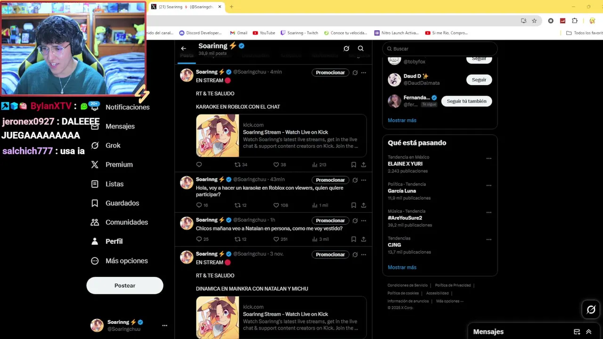Open Listas in the sidebar
Screen dimensions: 603x339
pos(107,184)
